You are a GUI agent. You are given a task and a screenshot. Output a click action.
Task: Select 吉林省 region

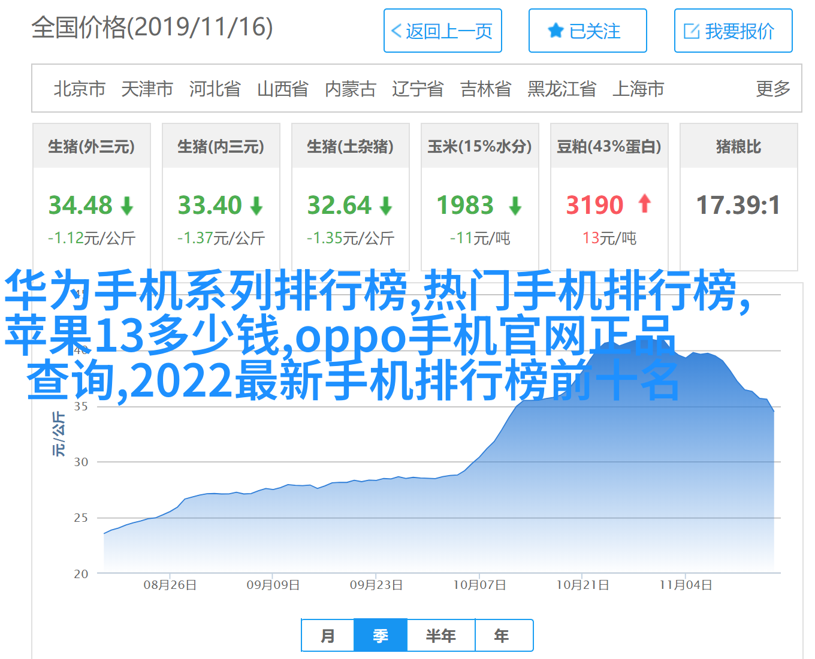[x=486, y=89]
